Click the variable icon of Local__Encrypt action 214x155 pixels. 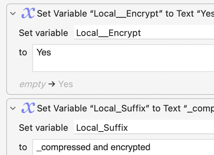click(x=28, y=13)
